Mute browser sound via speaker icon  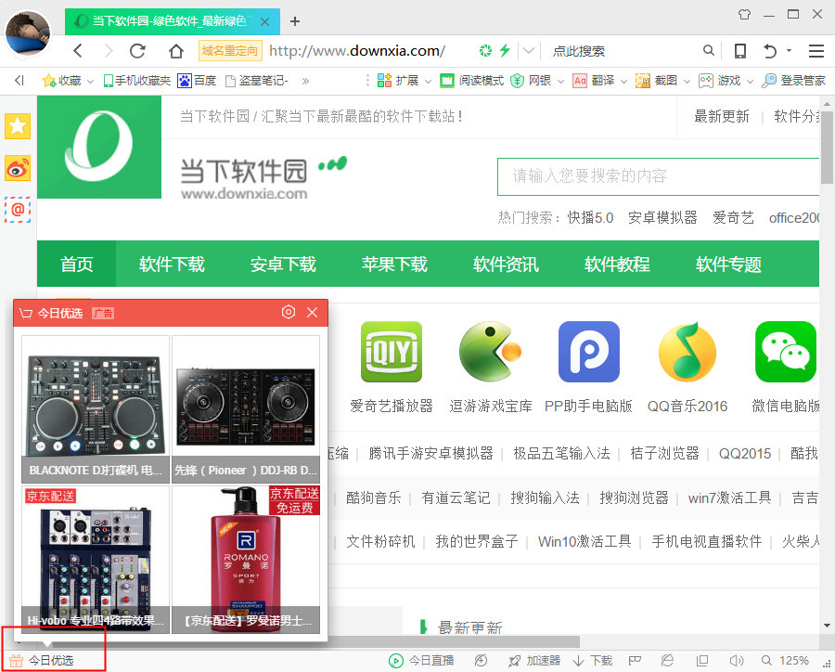pyautogui.click(x=736, y=659)
